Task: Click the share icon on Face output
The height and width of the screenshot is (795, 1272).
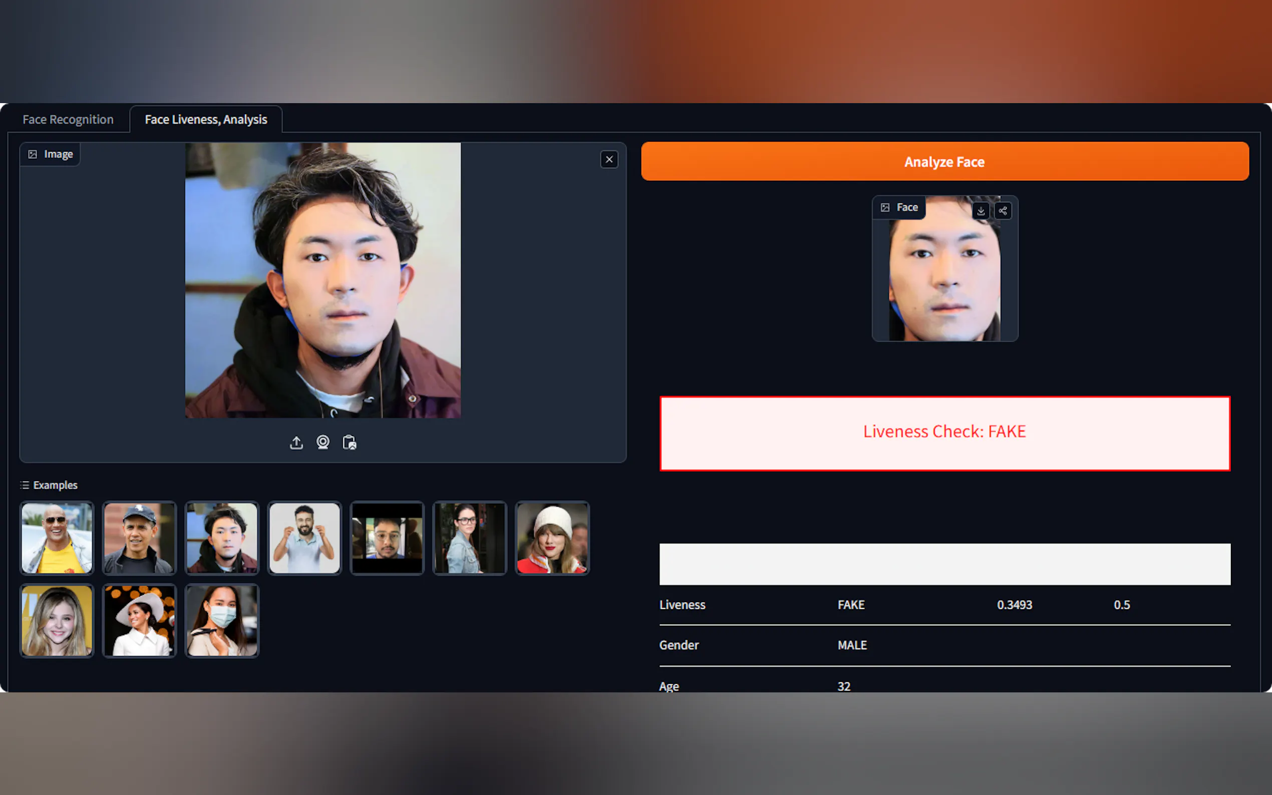Action: coord(1003,211)
